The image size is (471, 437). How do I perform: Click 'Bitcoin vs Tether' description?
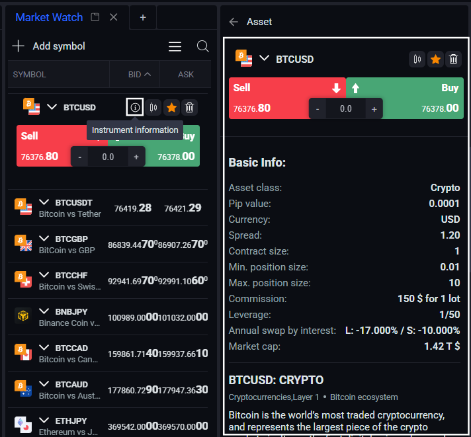(70, 214)
